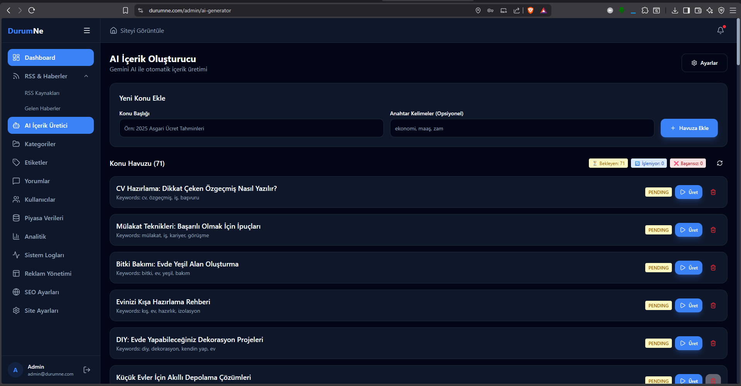Delete the CV Hazırlama topic
The width and height of the screenshot is (741, 386).
[713, 192]
